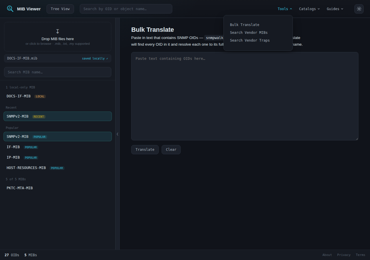Click the POPULAR badge next to HOST-RESOURCES-MIB
This screenshot has width=370, height=260.
pyautogui.click(x=57, y=168)
